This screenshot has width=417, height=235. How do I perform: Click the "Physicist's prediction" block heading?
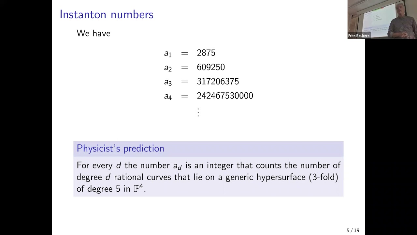click(120, 149)
